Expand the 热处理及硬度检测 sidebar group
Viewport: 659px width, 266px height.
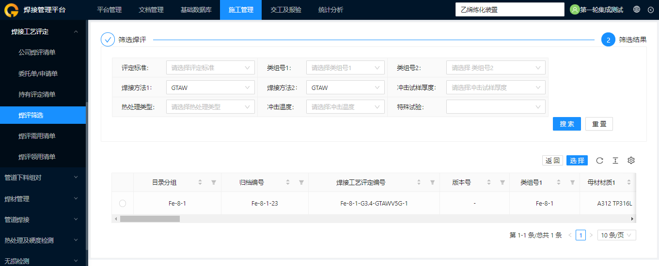coord(43,240)
